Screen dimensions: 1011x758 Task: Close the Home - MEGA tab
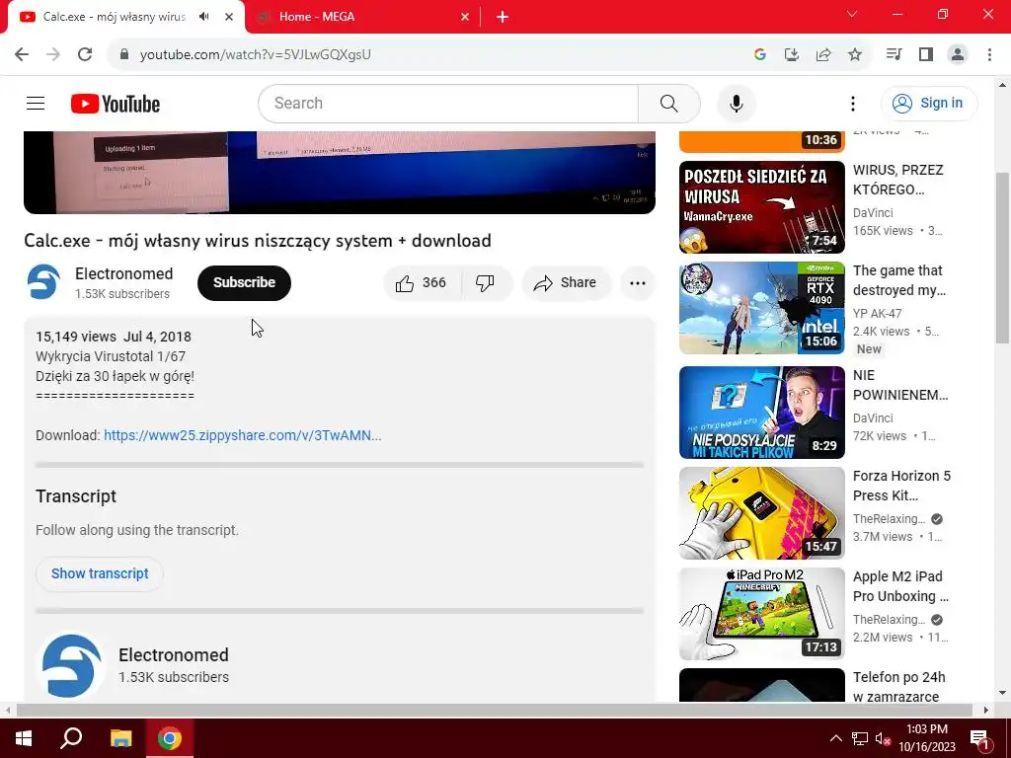(465, 17)
